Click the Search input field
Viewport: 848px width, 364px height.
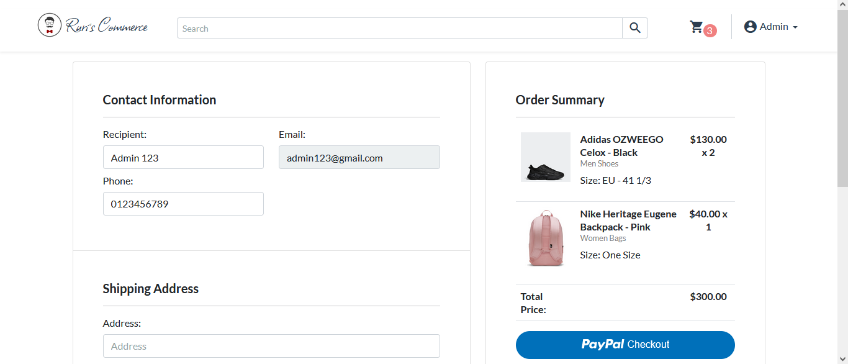pos(399,28)
